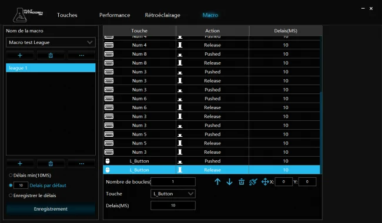
Task: Open top ellipsis menu under macro name dropdown
Action: (x=82, y=55)
